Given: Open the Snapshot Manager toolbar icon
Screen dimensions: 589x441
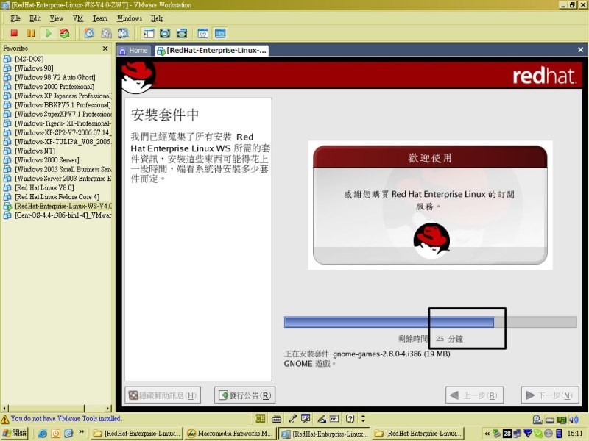Looking at the screenshot, I should coord(123,33).
